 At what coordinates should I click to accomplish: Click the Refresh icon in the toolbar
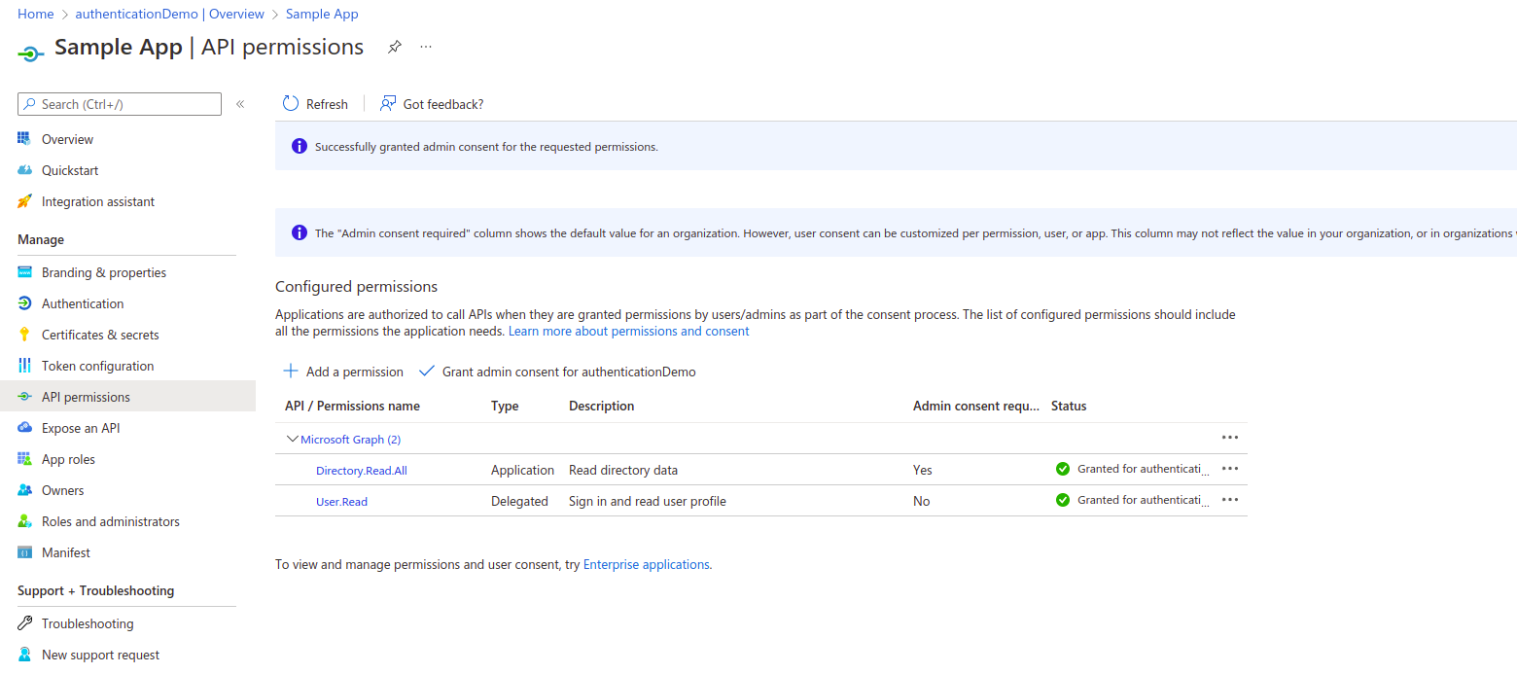[x=291, y=104]
